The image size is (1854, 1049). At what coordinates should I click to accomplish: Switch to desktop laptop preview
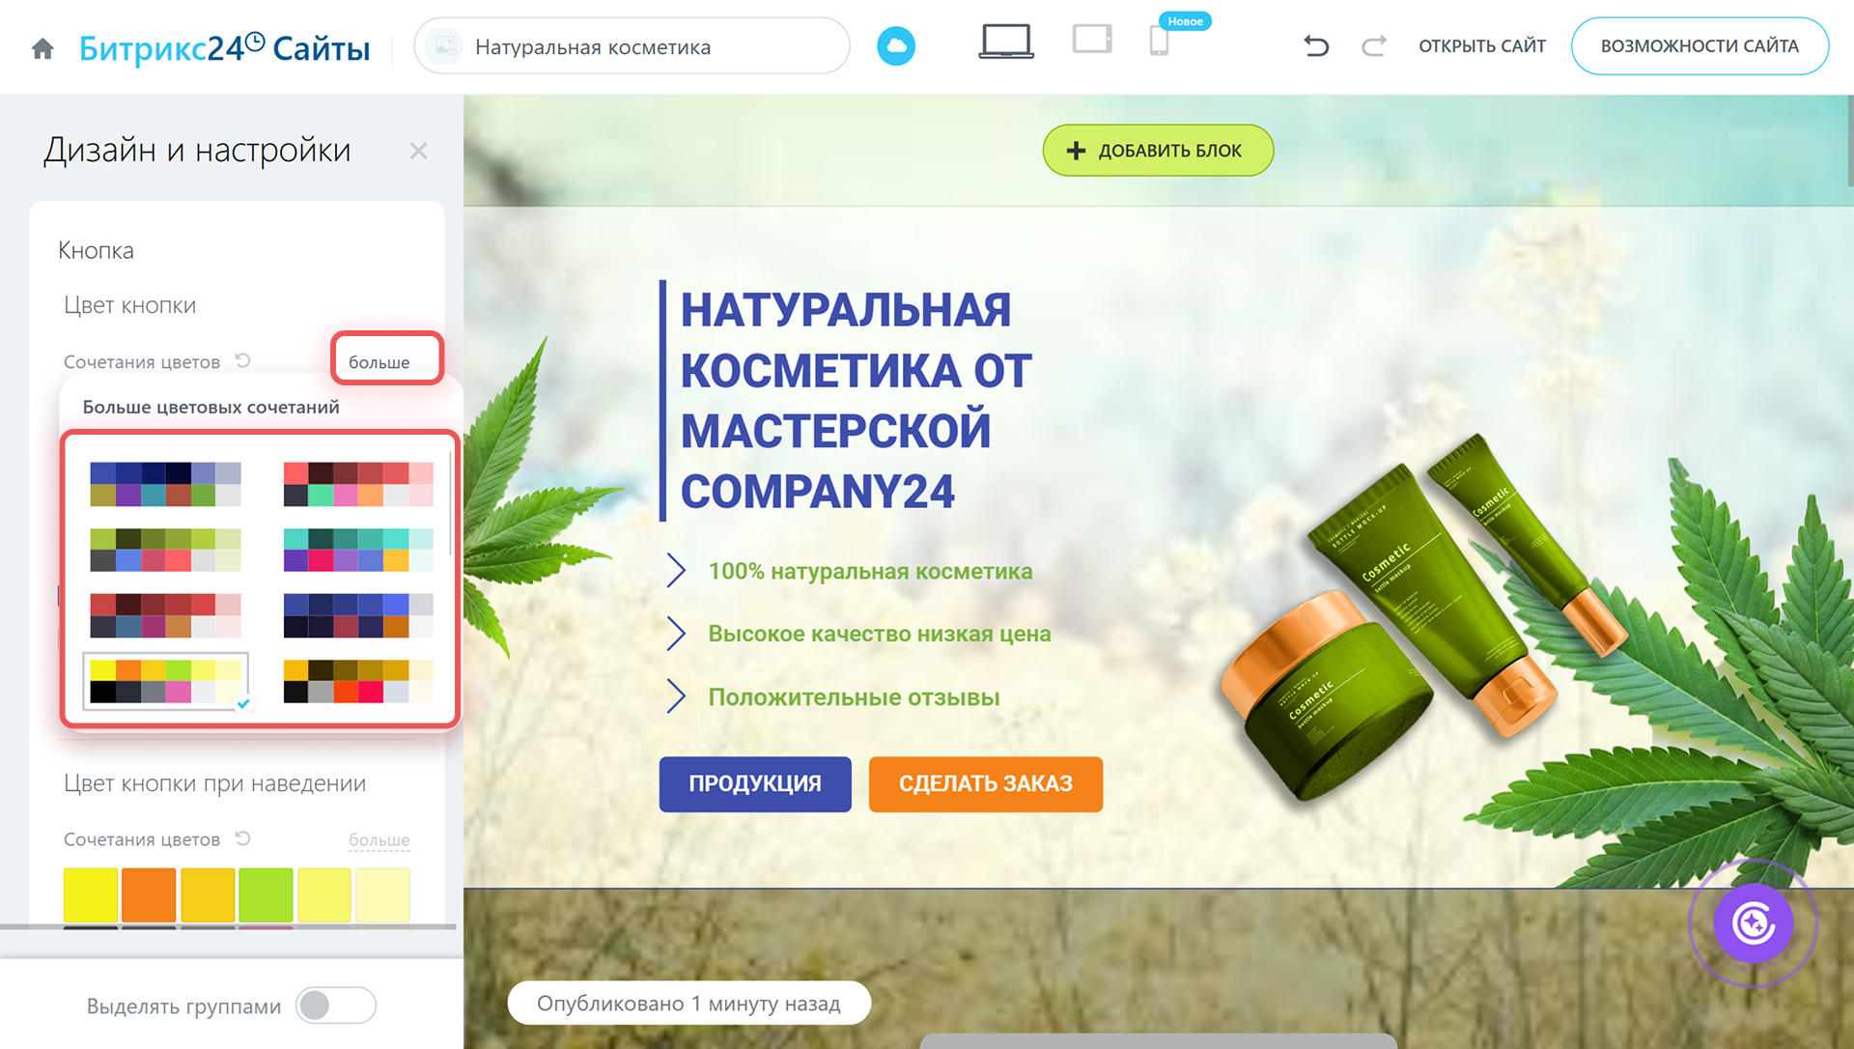click(1005, 43)
